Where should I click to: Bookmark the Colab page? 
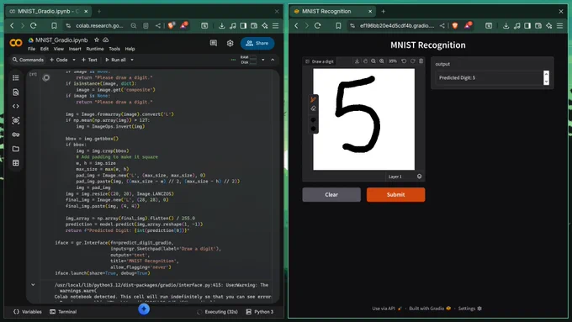(54, 25)
